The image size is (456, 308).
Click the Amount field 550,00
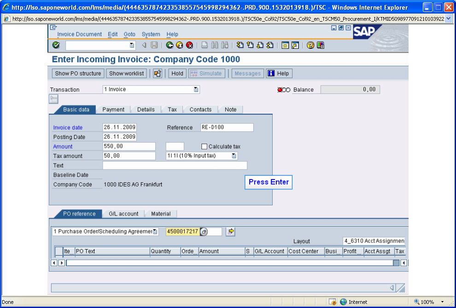coord(129,146)
